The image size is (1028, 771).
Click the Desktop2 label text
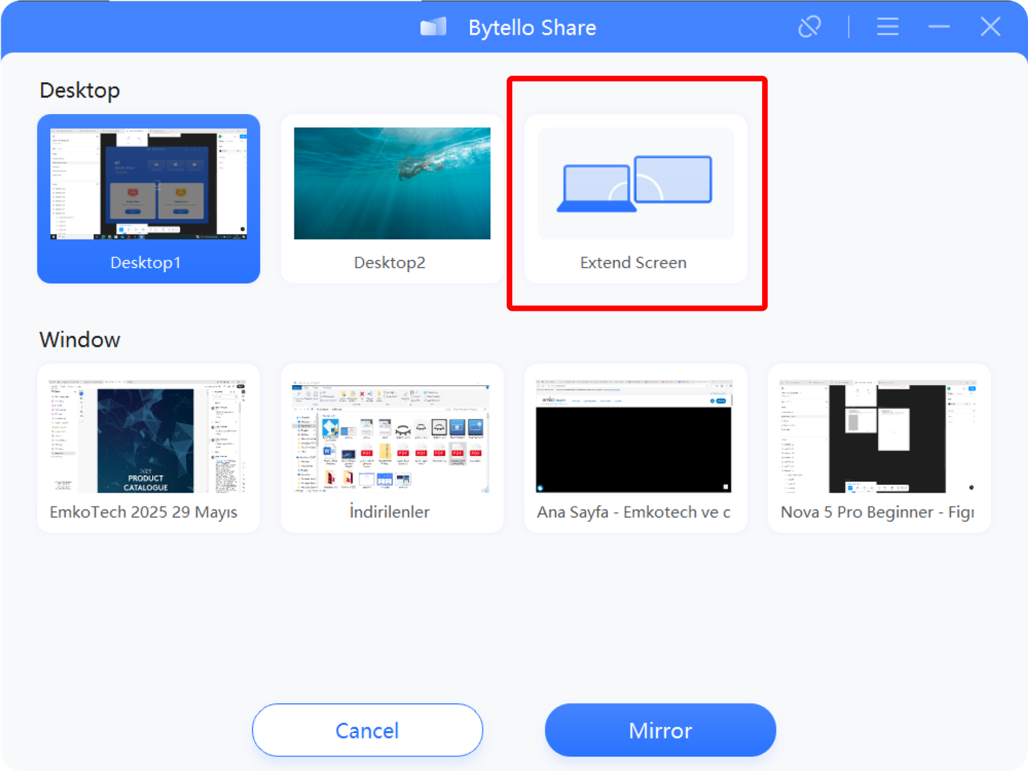click(x=389, y=263)
